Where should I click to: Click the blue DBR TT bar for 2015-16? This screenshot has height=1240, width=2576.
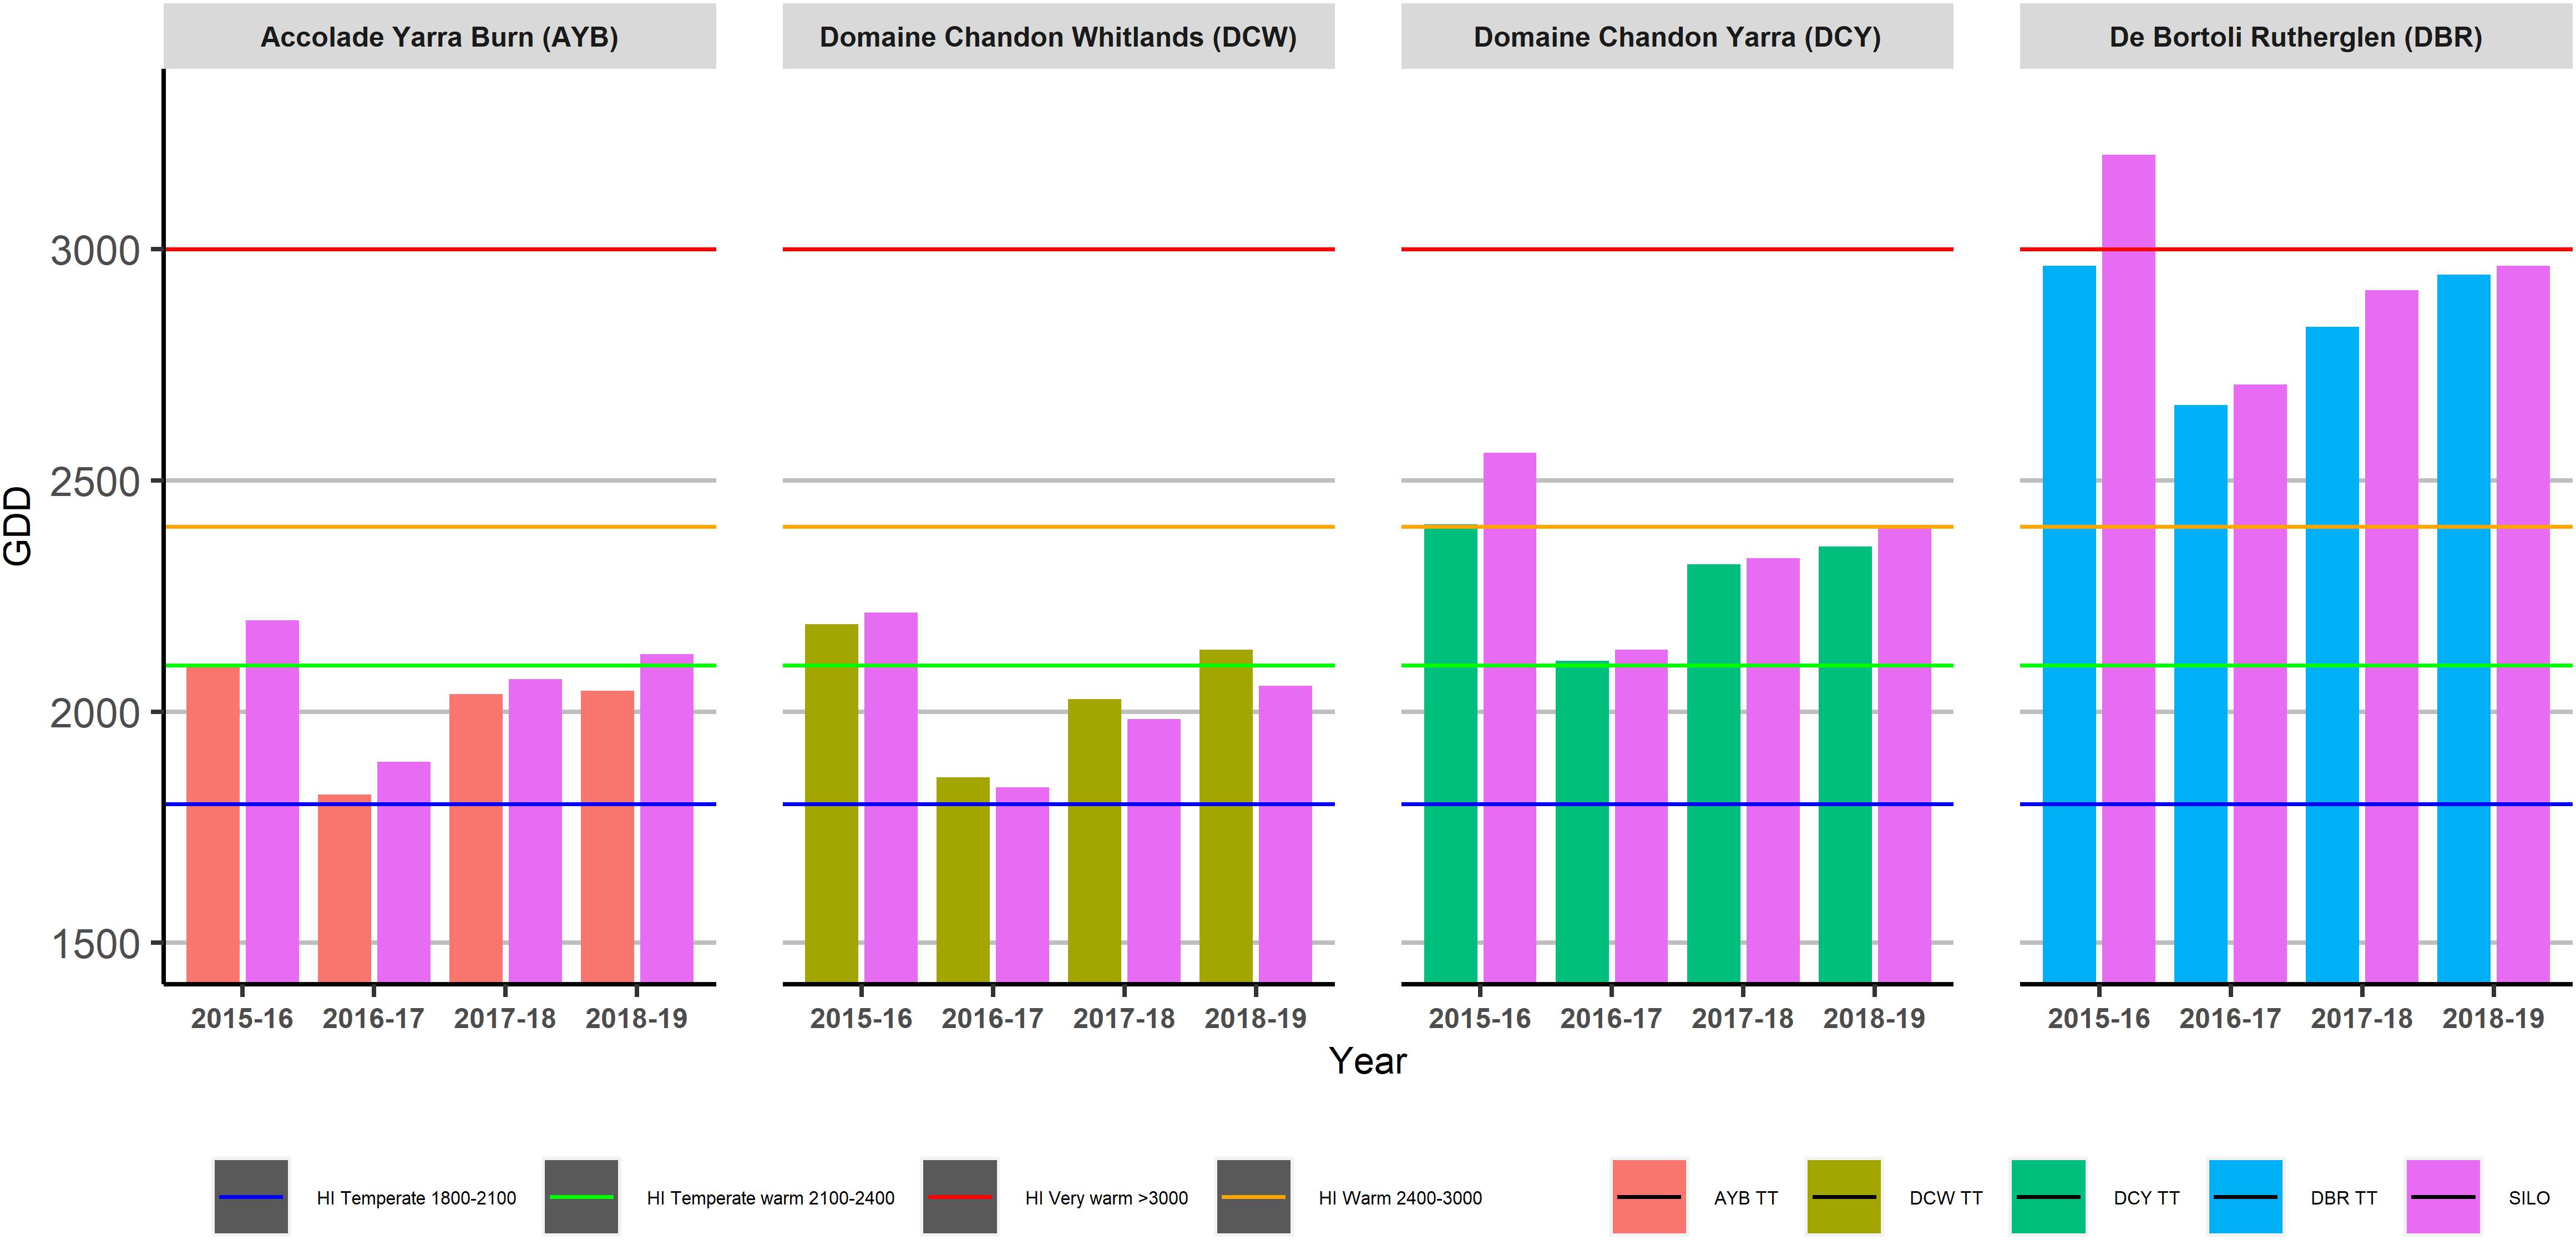click(2069, 624)
